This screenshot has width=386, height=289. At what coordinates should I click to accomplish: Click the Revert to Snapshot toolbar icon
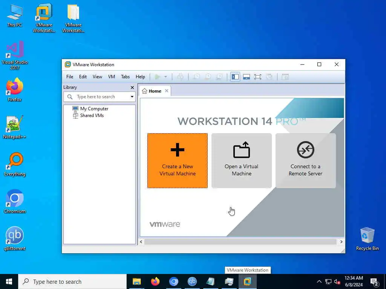[x=208, y=77]
